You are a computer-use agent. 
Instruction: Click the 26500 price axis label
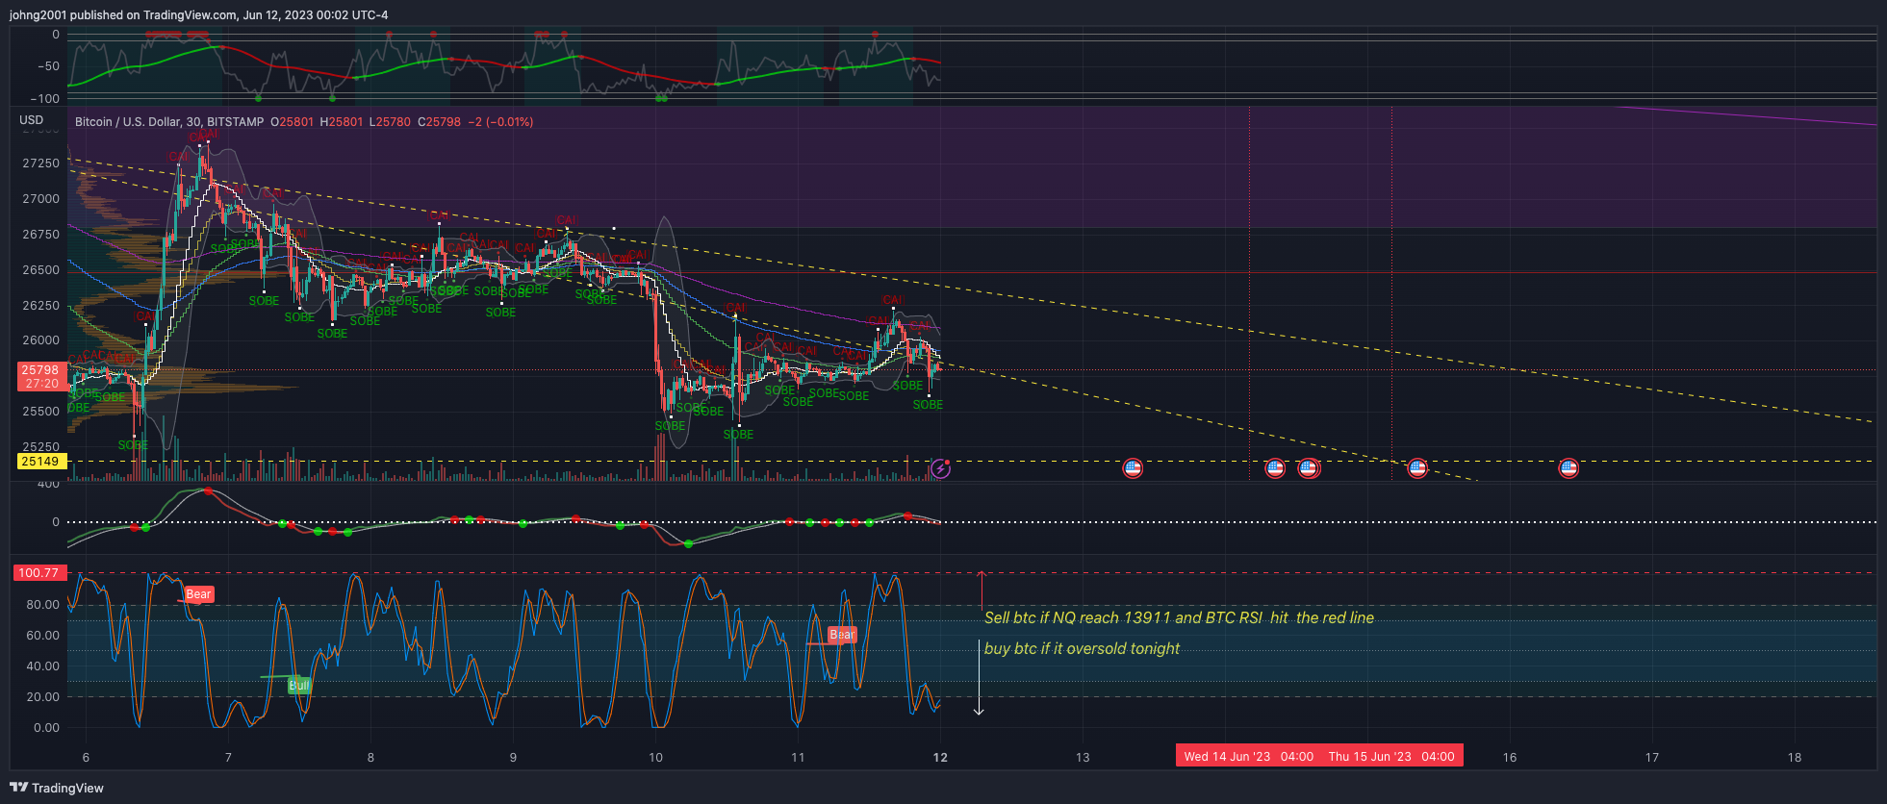pos(40,270)
